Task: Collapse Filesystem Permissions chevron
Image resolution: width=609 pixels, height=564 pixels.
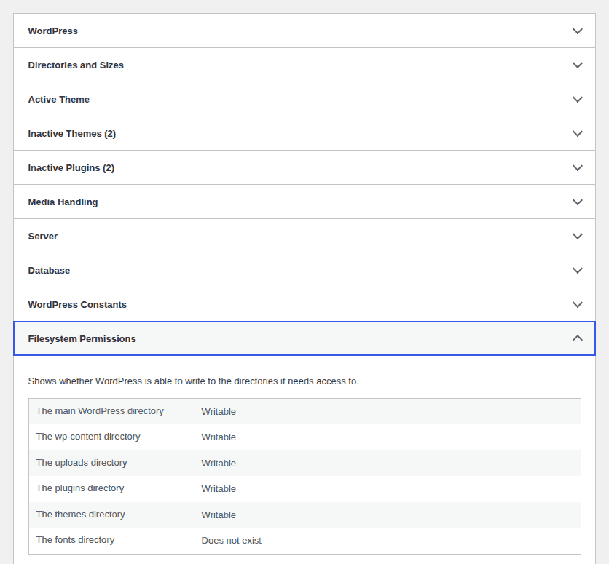Action: point(578,338)
